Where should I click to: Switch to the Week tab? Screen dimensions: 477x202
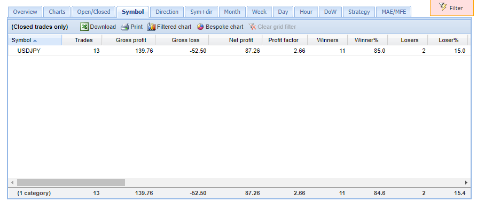(259, 12)
